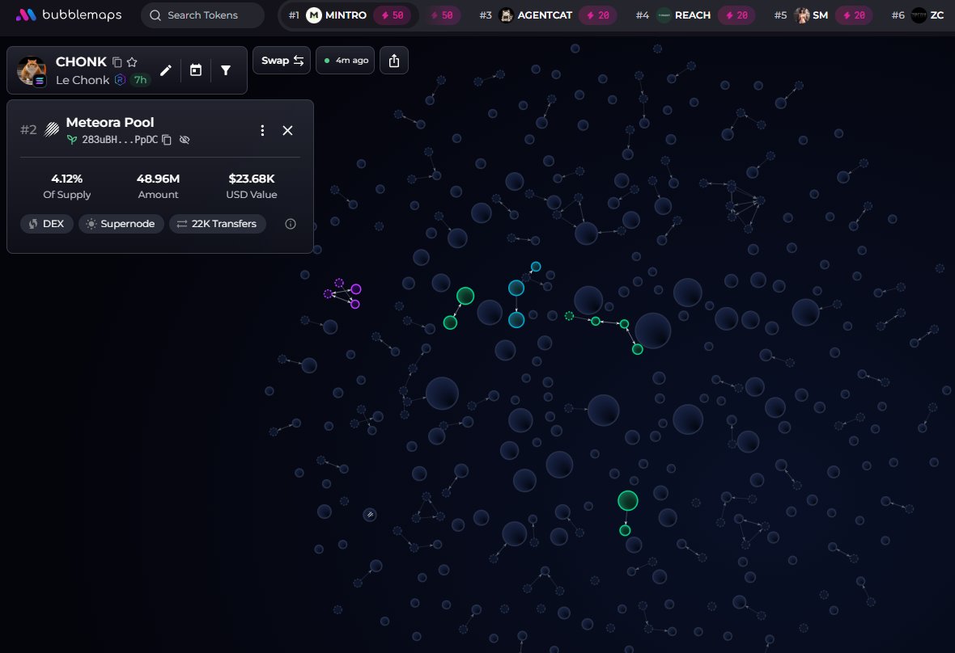This screenshot has width=955, height=653.
Task: Focus the Search Tokens field
Action: tap(202, 15)
